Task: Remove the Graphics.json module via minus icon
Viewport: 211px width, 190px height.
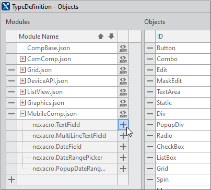Action: point(11,103)
